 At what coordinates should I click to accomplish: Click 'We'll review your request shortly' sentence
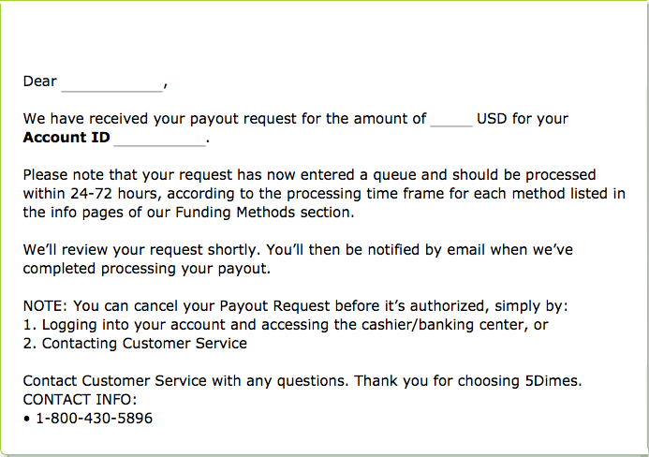(x=142, y=250)
